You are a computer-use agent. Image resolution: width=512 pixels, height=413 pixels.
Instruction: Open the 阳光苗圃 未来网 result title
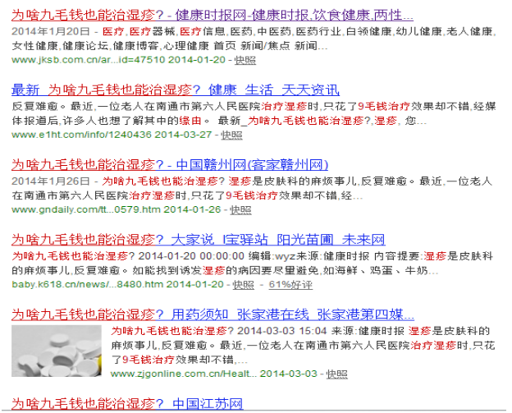(x=198, y=240)
